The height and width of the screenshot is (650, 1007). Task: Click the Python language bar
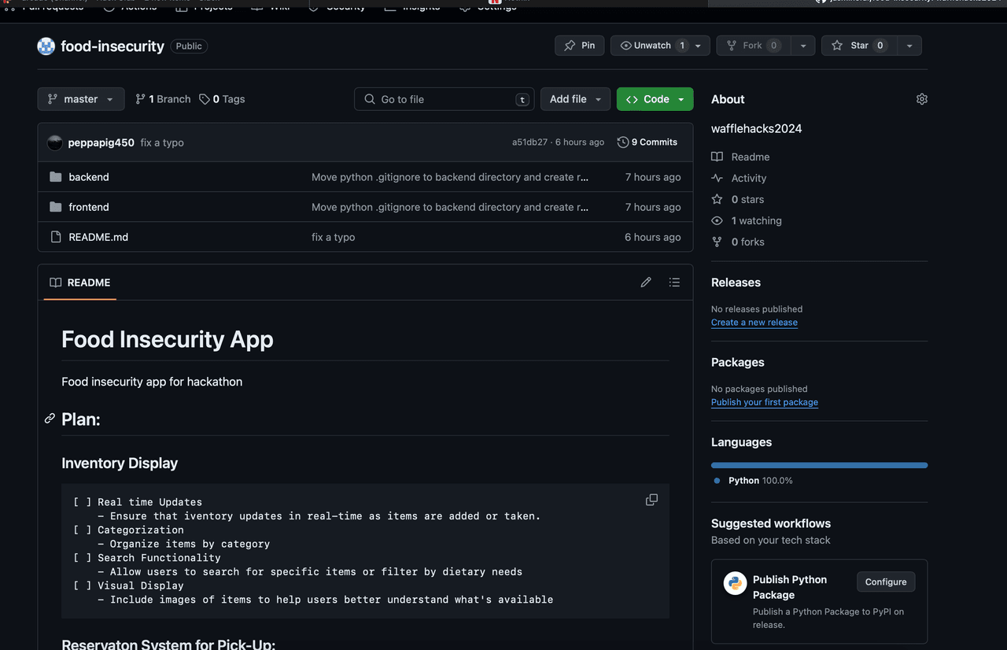click(819, 465)
